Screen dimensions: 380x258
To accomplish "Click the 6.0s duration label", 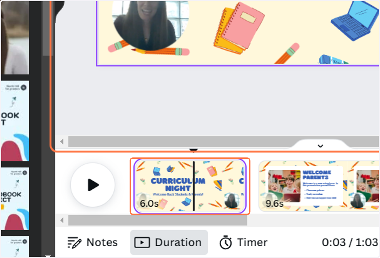I will pyautogui.click(x=149, y=203).
